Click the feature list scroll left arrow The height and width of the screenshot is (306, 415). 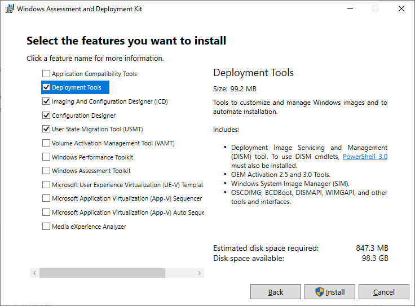tap(34, 273)
